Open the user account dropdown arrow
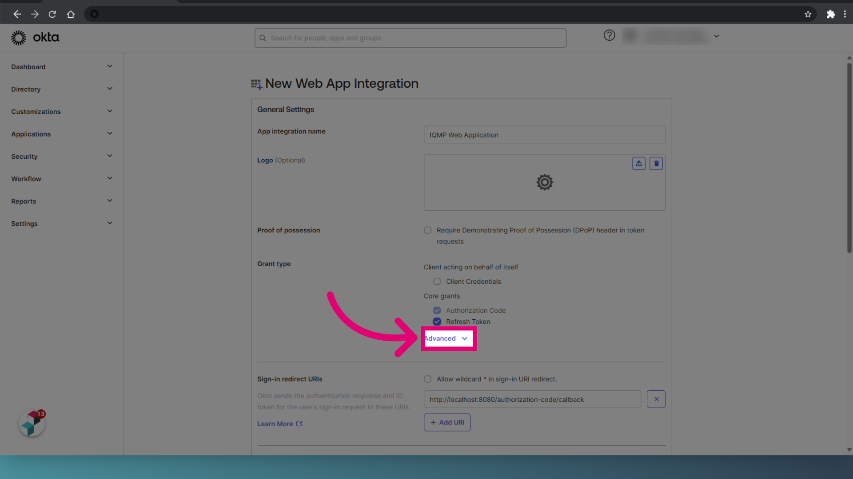This screenshot has width=853, height=479. tap(716, 36)
